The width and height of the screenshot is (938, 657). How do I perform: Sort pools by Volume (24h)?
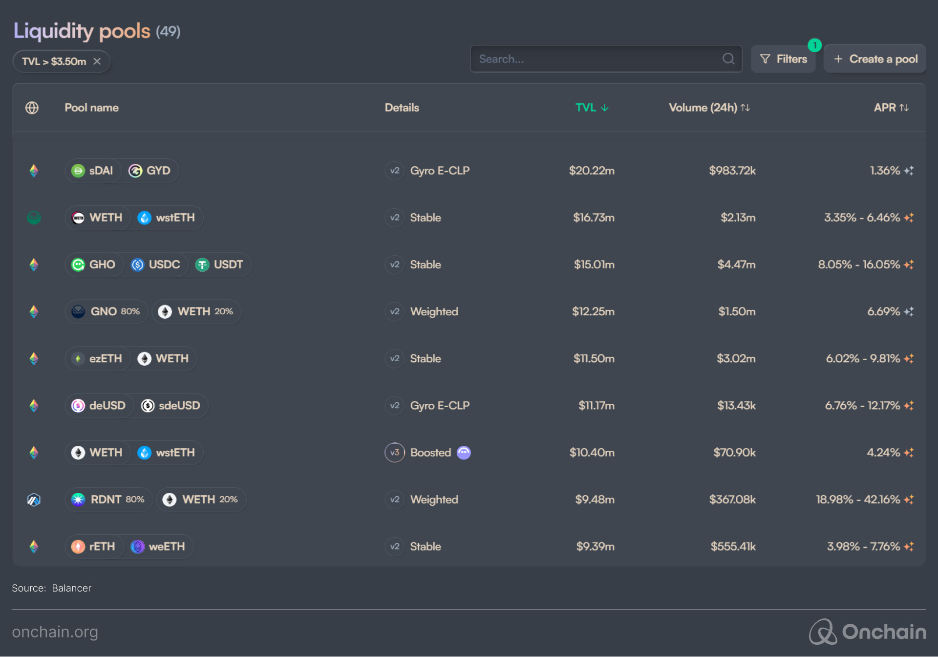709,108
